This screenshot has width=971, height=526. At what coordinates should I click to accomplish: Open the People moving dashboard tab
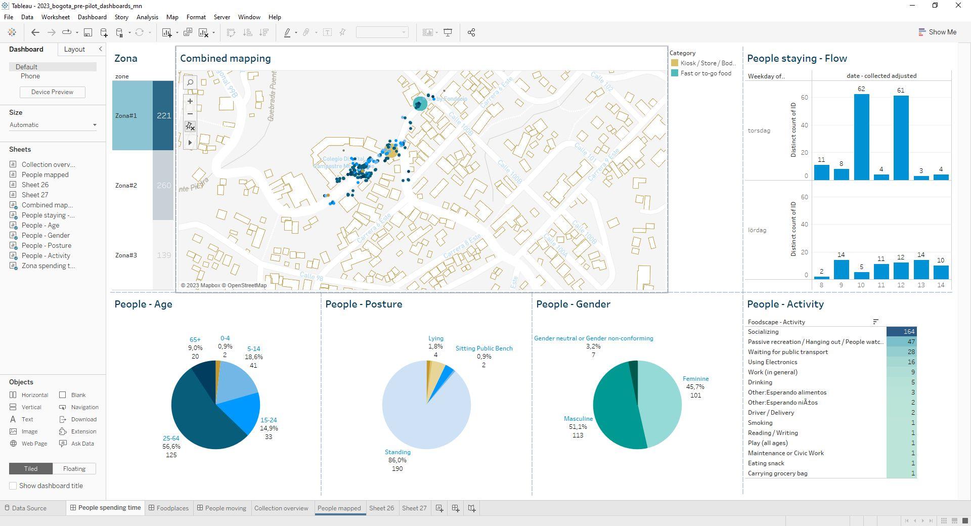click(222, 508)
